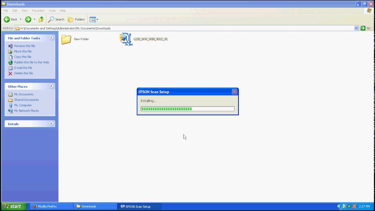Click the red Delete X icon
Viewport: 375px width, 211px height.
pos(10,73)
